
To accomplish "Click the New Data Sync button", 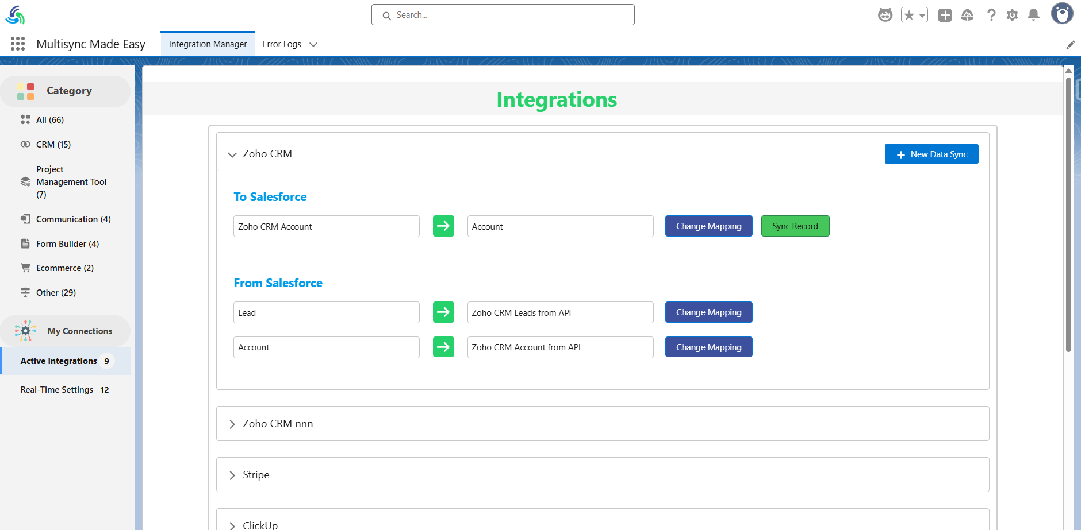I will [x=931, y=154].
